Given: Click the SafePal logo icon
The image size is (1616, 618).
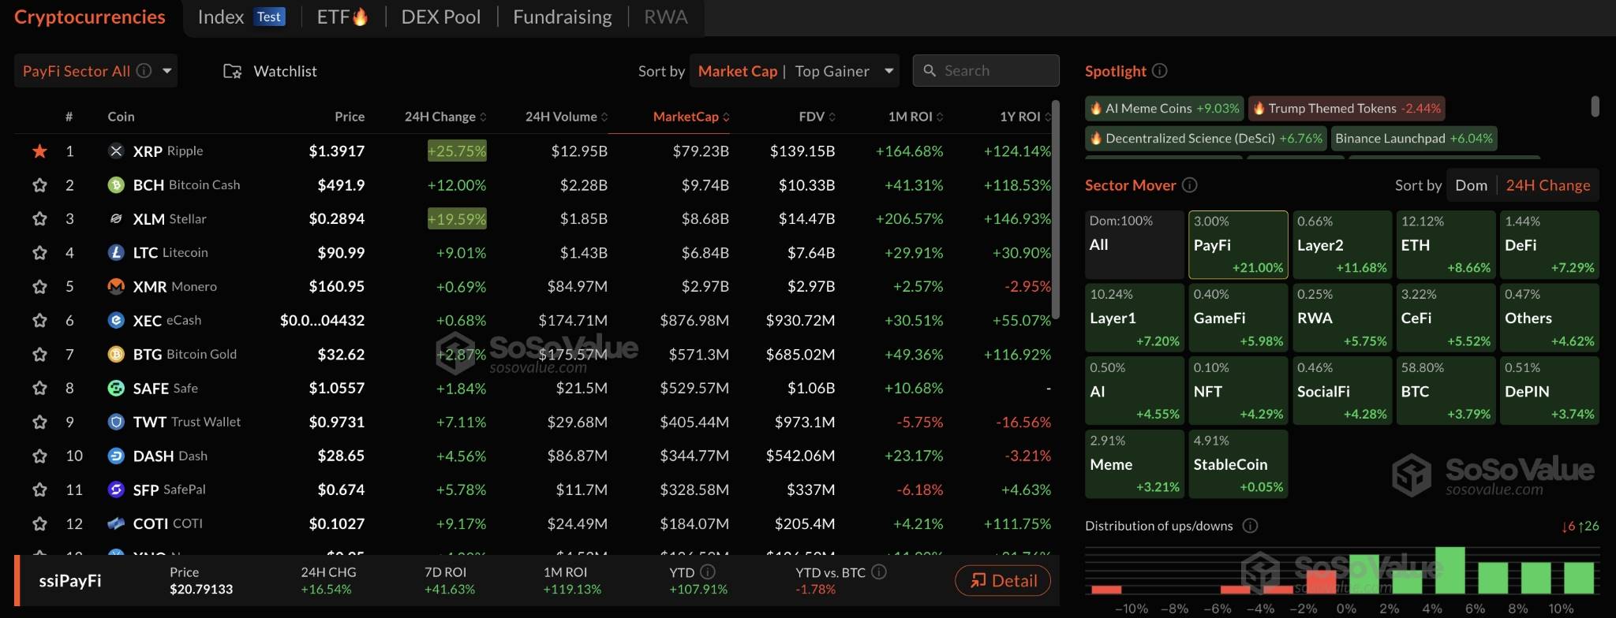Looking at the screenshot, I should pos(116,490).
